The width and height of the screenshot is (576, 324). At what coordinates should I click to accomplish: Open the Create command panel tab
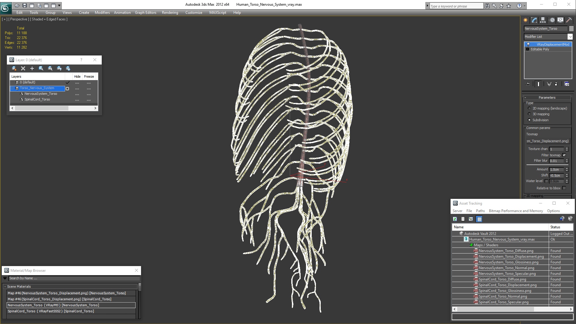(526, 20)
